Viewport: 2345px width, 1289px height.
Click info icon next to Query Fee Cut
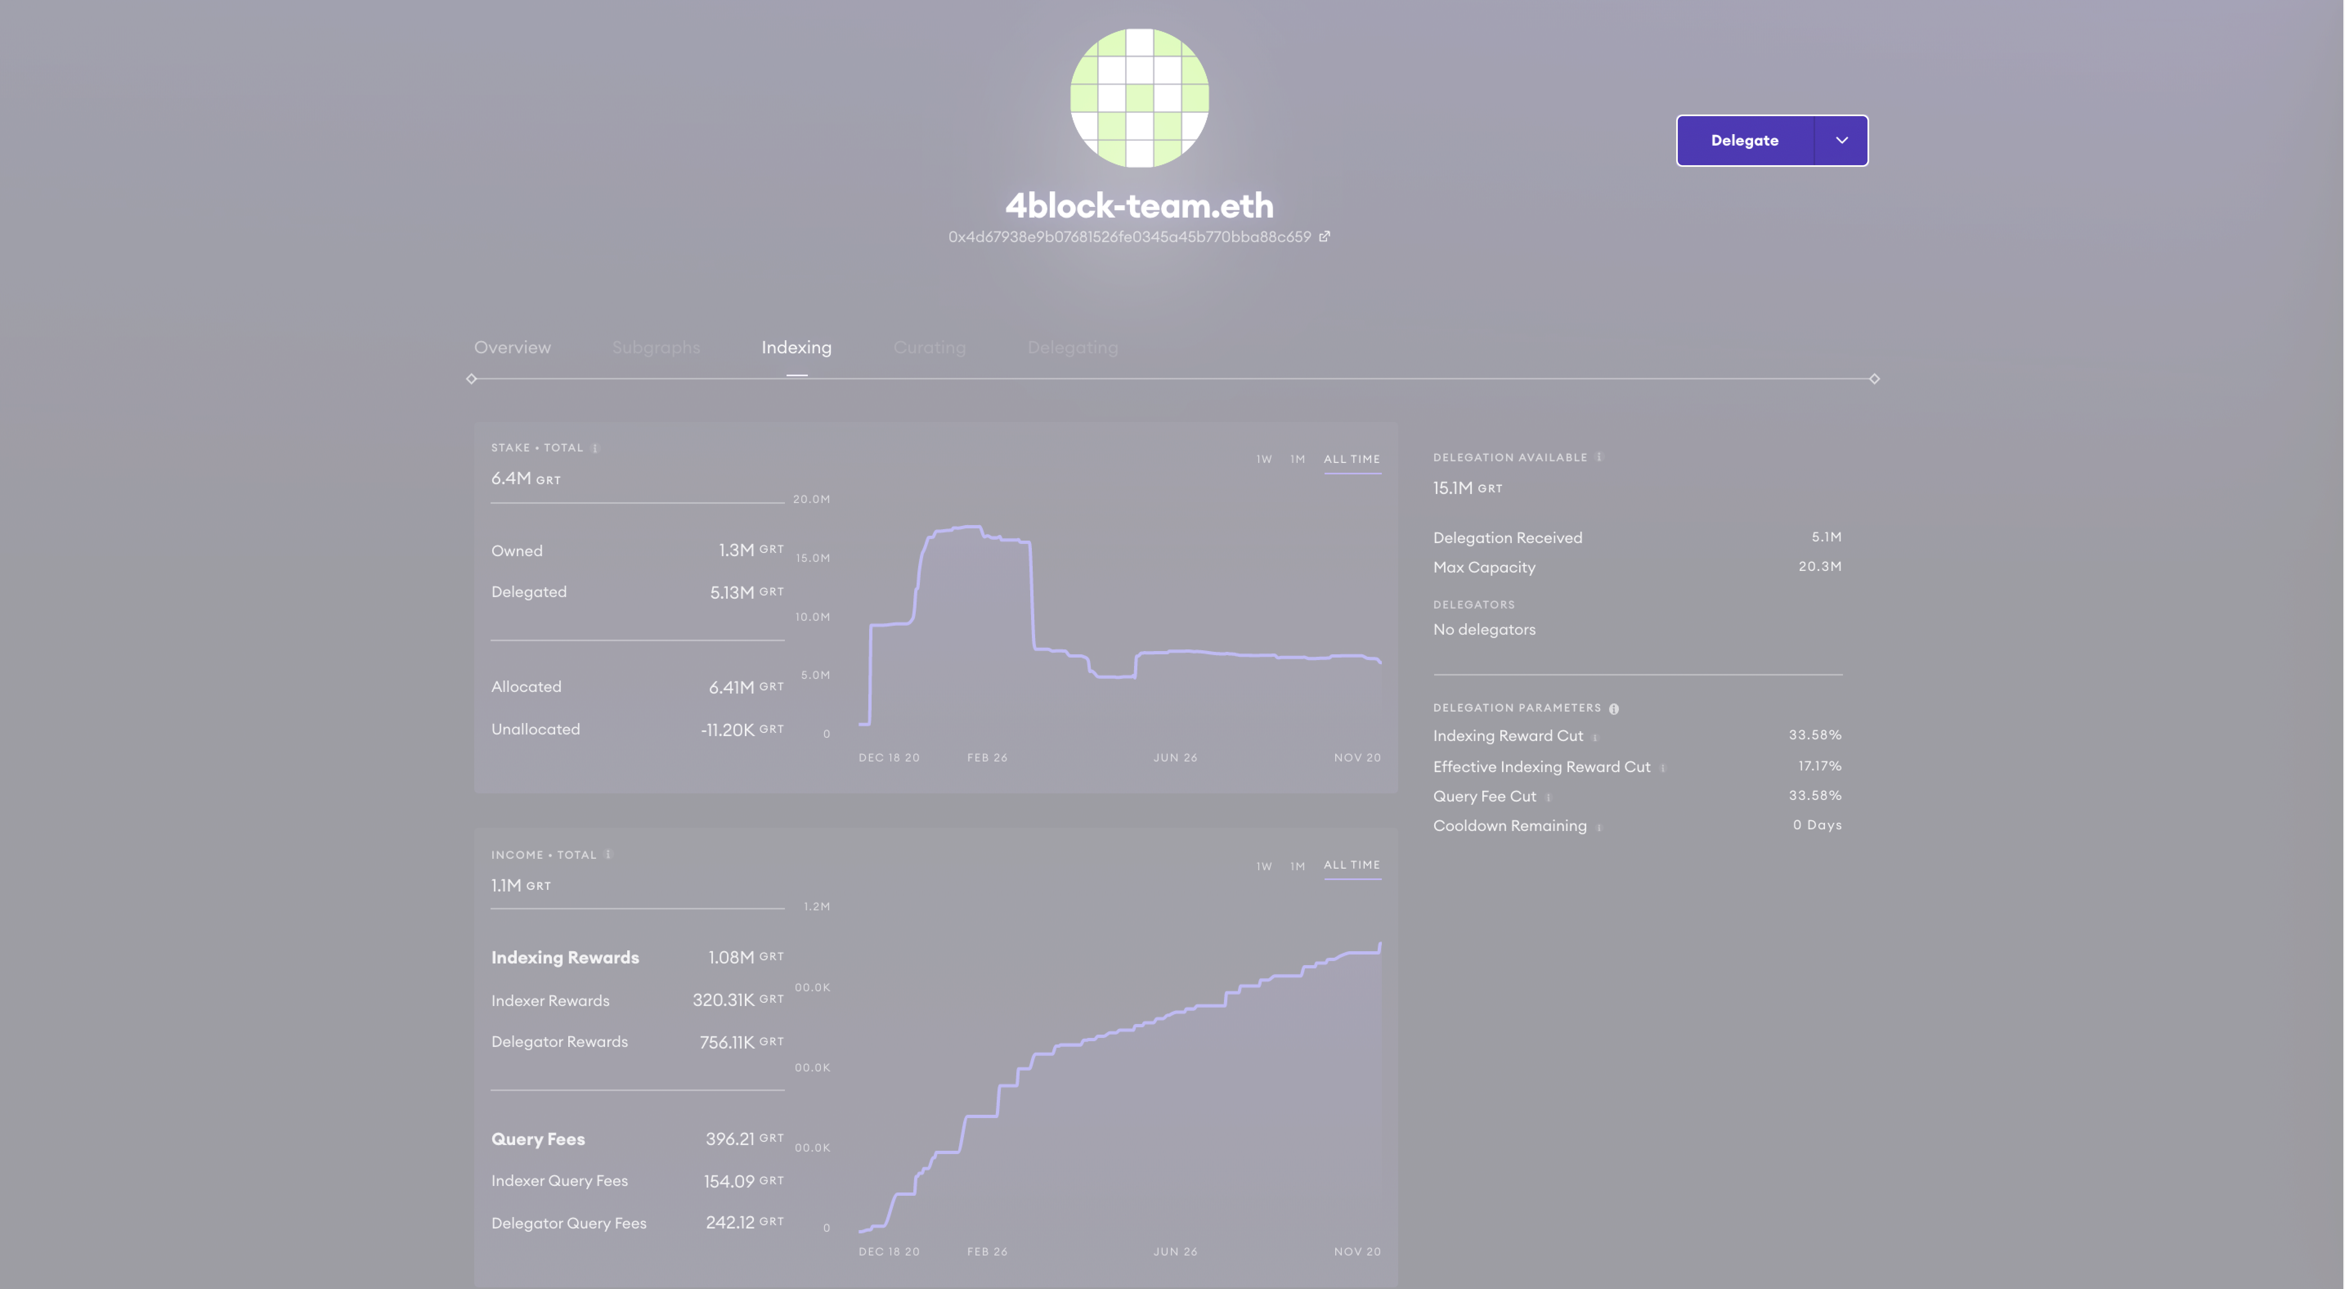1549,797
